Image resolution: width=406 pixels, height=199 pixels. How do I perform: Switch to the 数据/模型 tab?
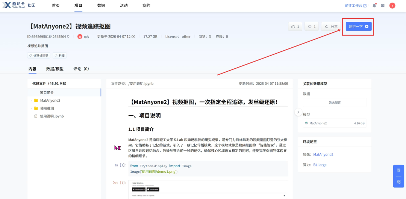tap(55, 69)
